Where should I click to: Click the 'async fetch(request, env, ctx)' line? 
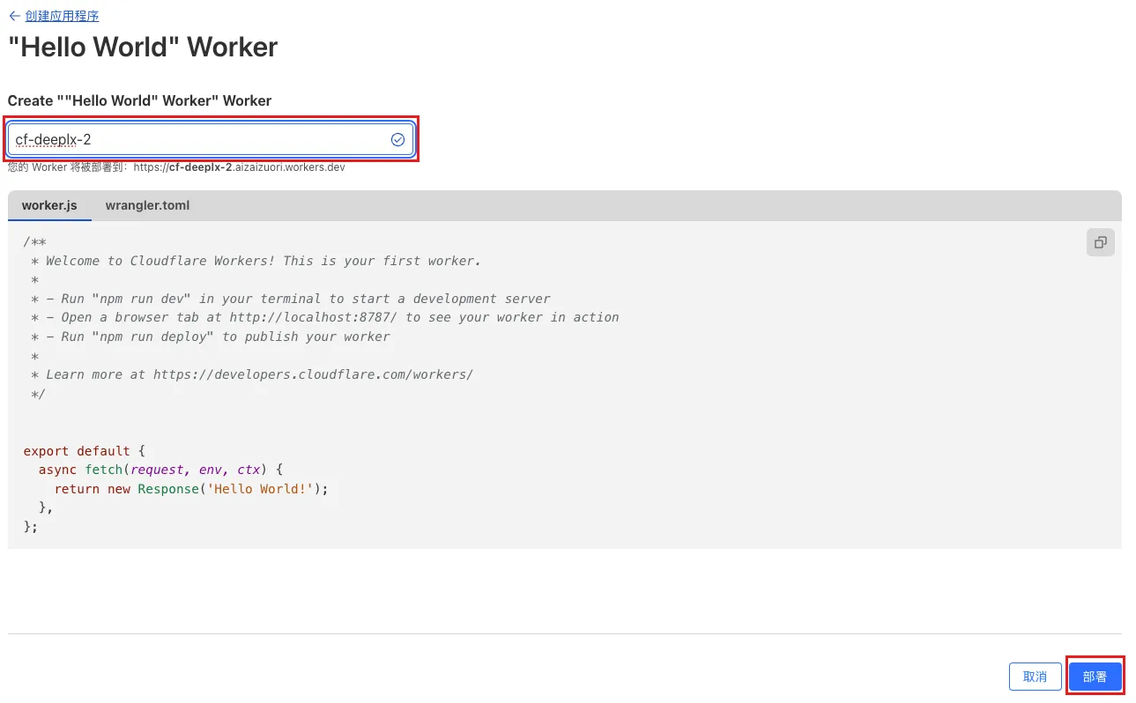pos(160,470)
